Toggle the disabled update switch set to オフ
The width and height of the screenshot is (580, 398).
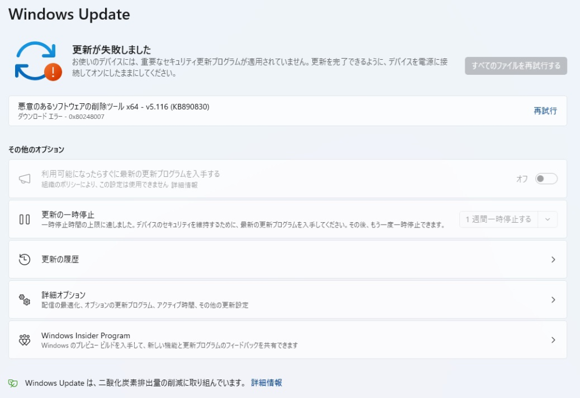546,180
